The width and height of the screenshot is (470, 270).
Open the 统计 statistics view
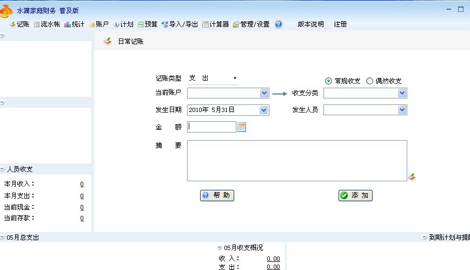(x=75, y=24)
